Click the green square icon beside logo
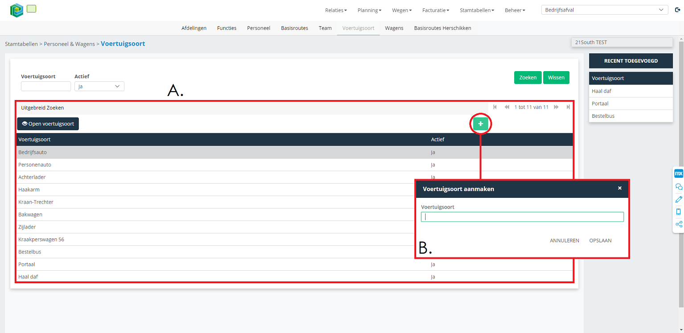Viewport: 684px width, 333px height. tap(31, 8)
